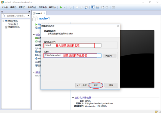This screenshot has width=161, height=113.
Task: Select 共享的虚拟机 in the library tree
Action: coord(14,27)
